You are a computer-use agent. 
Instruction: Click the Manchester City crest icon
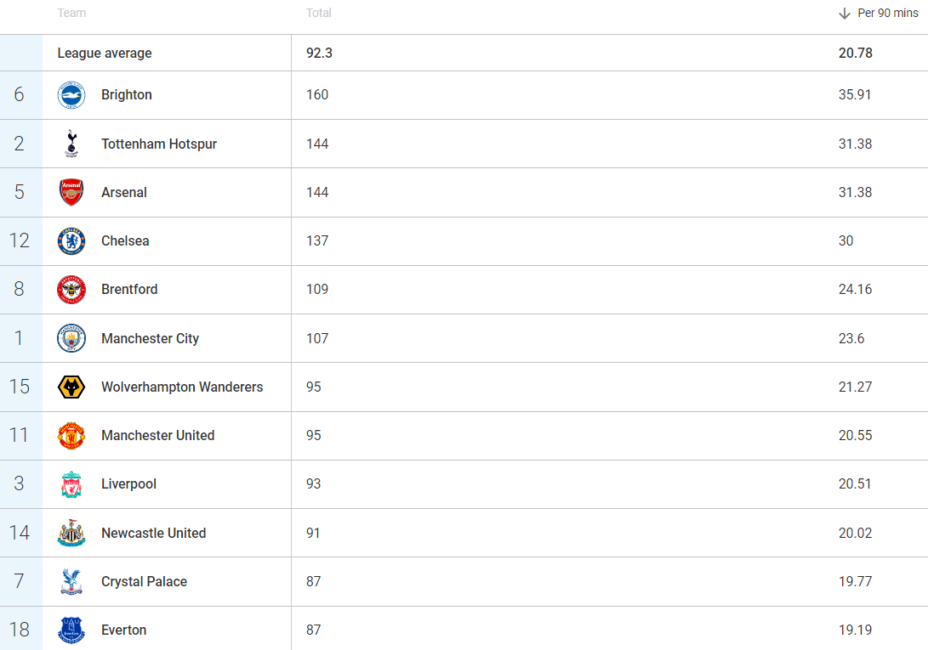click(71, 338)
